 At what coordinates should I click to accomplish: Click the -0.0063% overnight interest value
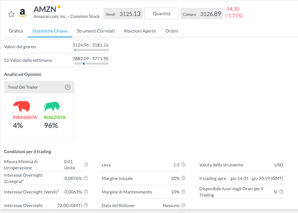click(x=73, y=192)
